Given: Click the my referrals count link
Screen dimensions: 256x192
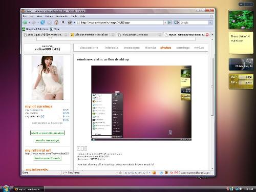Looking at the screenshot, I should [x=42, y=116].
